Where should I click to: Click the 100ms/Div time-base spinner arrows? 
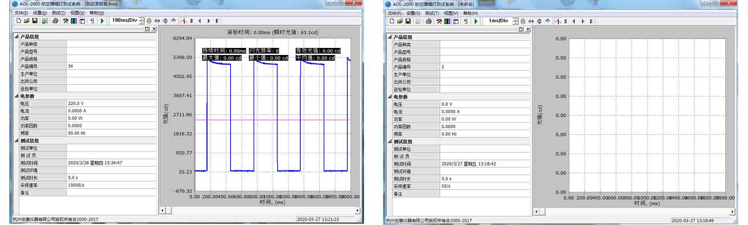click(142, 21)
